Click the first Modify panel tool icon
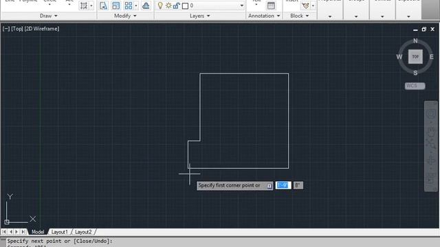Viewport: 440px width, 247px height. coord(103,5)
